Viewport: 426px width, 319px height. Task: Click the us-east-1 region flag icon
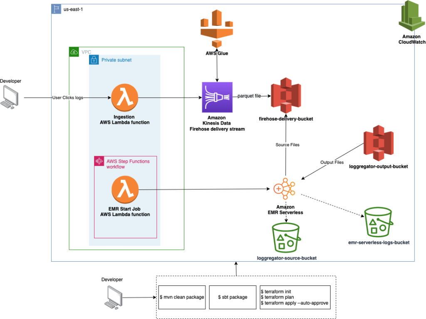click(56, 9)
